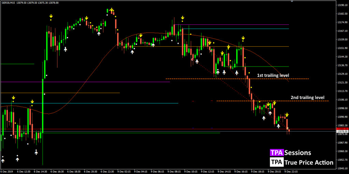Viewport: 349px width, 174px height.
Task: Select the rightmost yellow down arrow signal
Action: 287,115
